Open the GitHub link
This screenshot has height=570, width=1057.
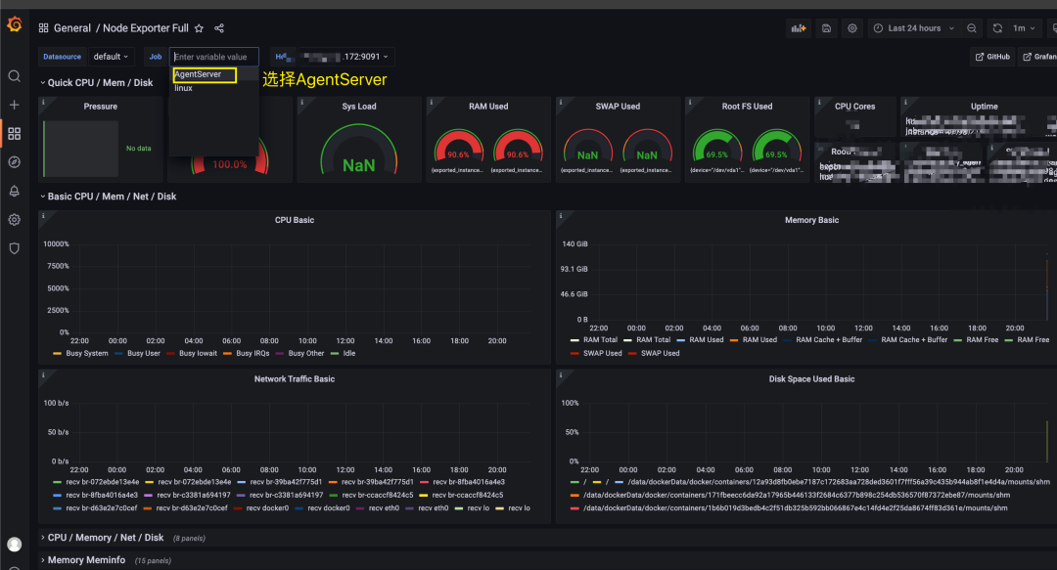[x=992, y=57]
